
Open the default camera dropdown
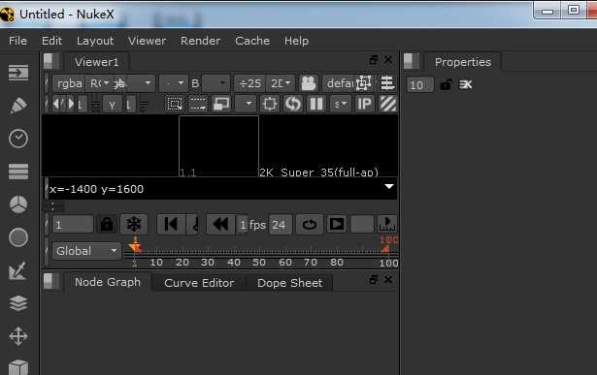coord(340,83)
